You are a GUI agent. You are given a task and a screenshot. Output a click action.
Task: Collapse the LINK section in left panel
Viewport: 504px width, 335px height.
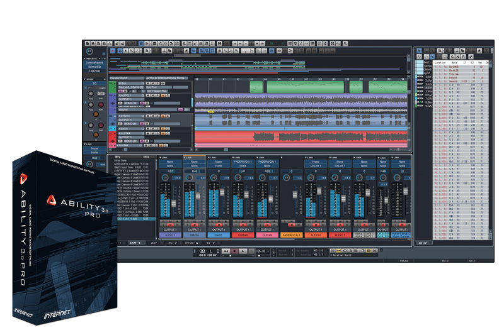[x=84, y=145]
